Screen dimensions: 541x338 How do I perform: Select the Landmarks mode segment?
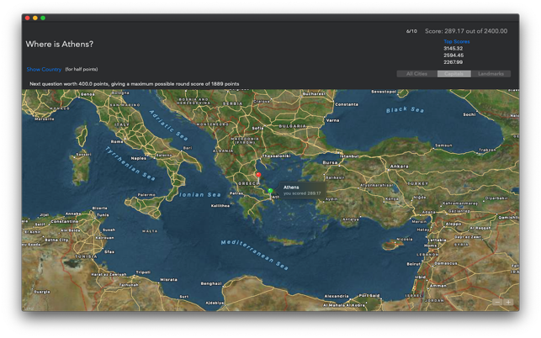491,74
